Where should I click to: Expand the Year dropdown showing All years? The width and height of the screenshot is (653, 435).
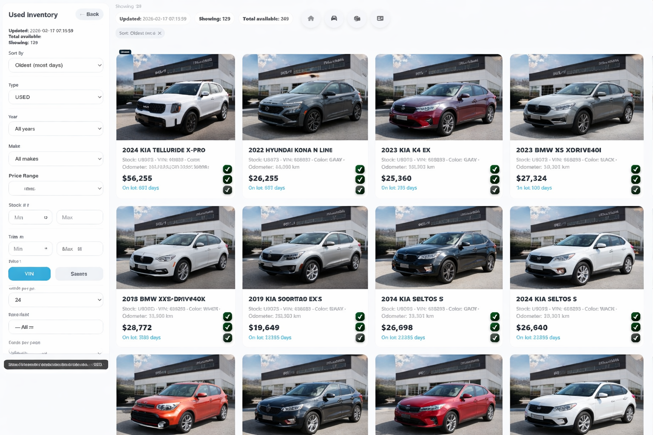[x=56, y=129]
